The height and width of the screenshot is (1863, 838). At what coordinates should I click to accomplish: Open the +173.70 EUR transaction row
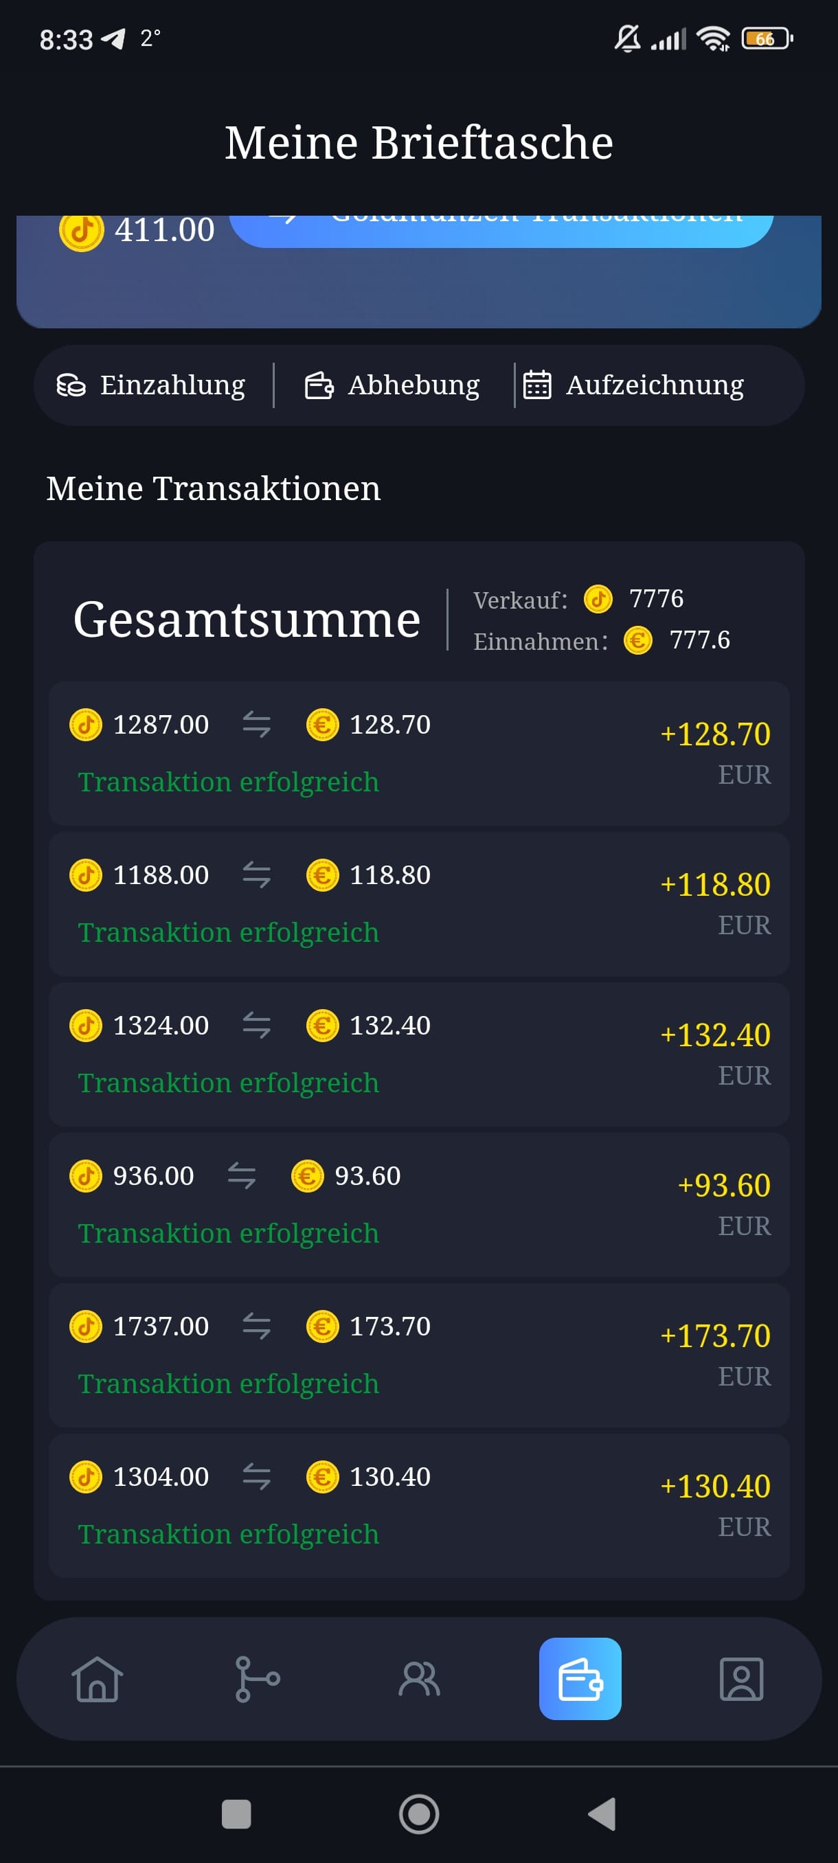418,1355
